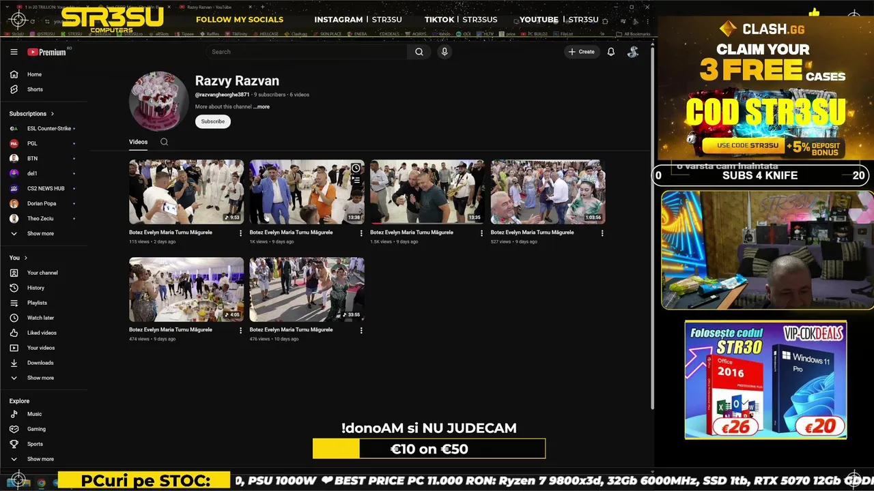The width and height of the screenshot is (874, 491).
Task: Click the YouTube search input field
Action: click(x=306, y=52)
